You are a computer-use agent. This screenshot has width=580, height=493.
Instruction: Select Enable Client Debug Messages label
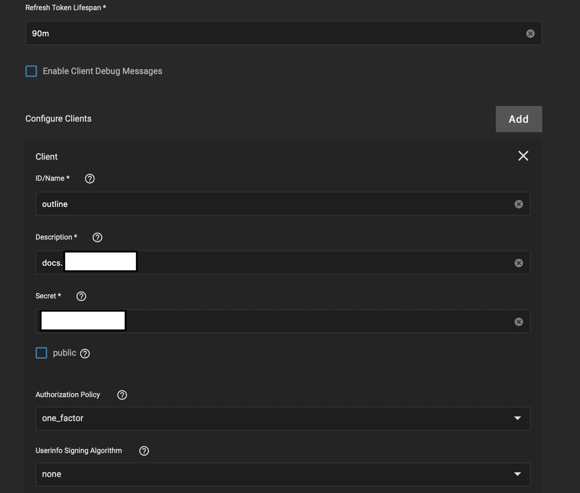pos(102,71)
